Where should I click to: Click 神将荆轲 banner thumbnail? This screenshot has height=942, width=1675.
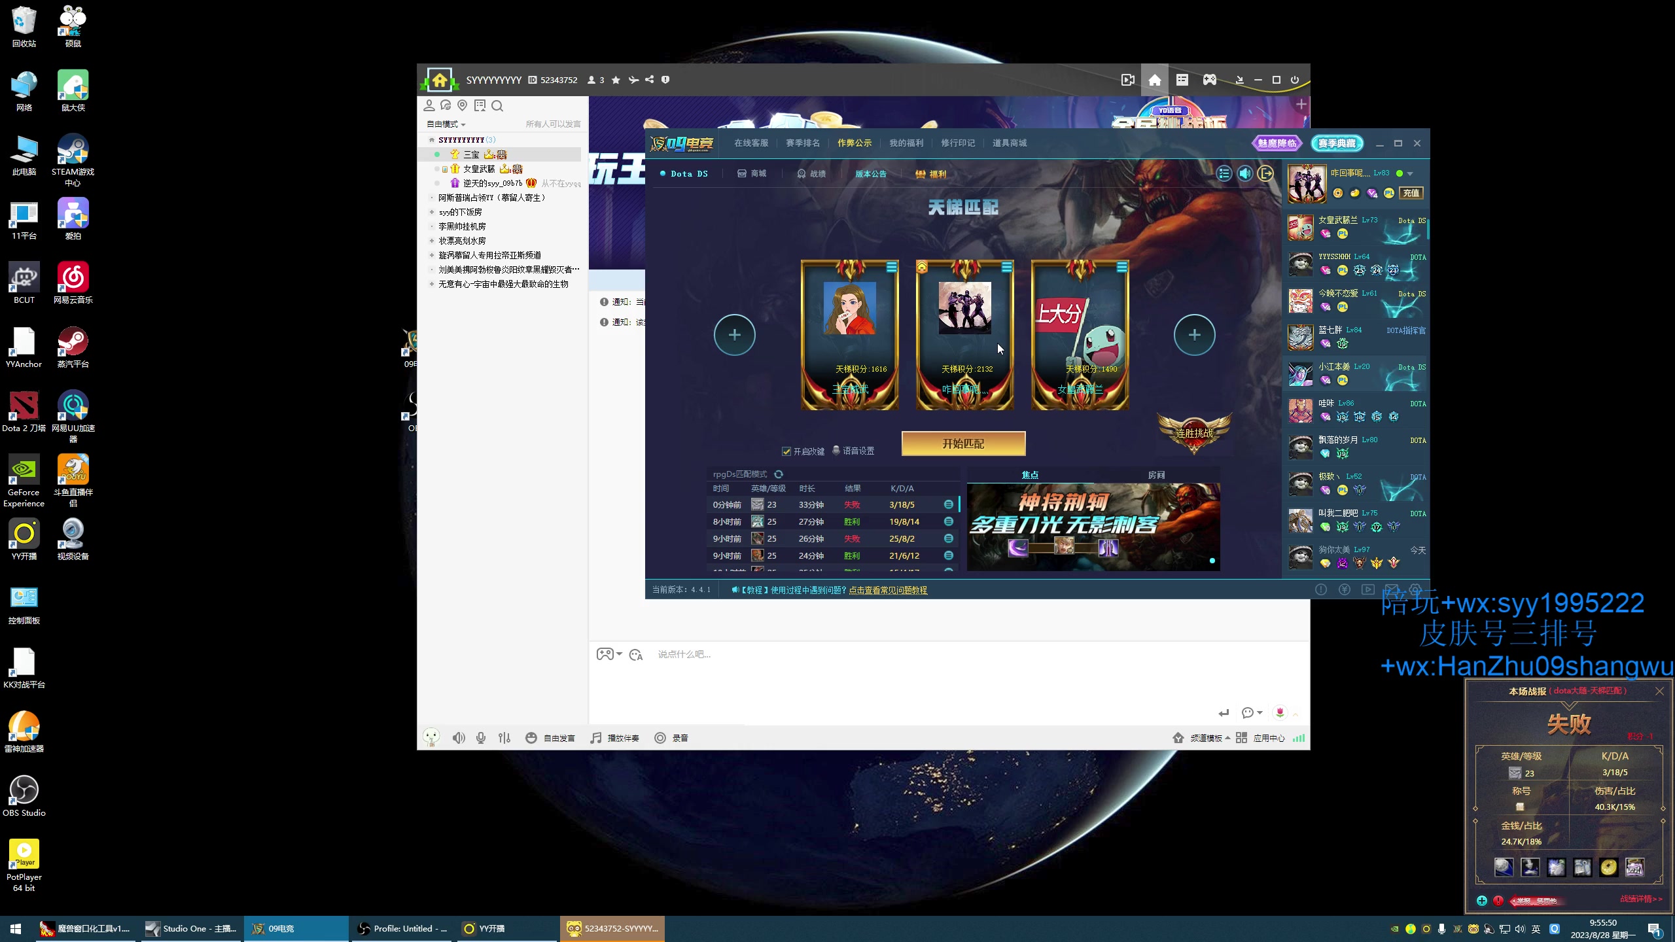(x=1093, y=527)
